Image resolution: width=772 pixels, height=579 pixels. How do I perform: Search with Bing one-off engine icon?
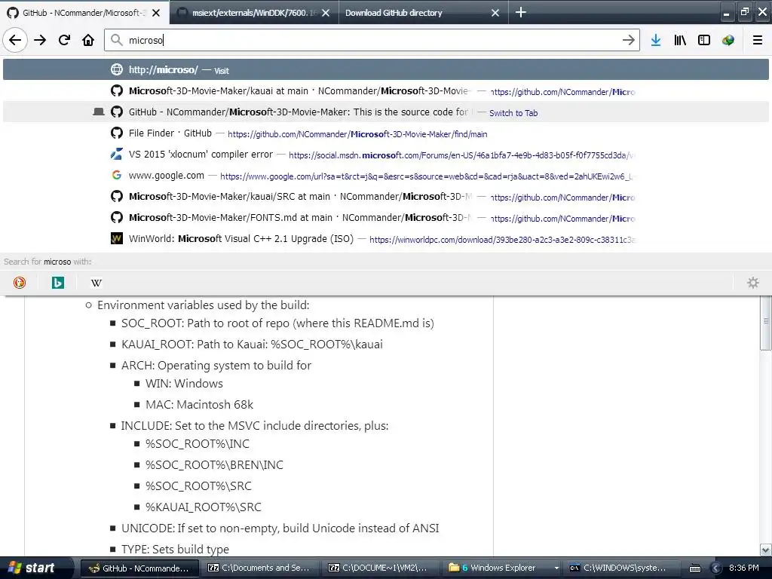(58, 283)
